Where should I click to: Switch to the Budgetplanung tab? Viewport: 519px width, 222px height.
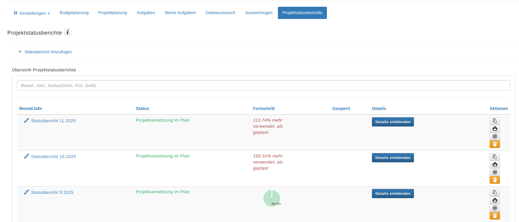pyautogui.click(x=74, y=13)
